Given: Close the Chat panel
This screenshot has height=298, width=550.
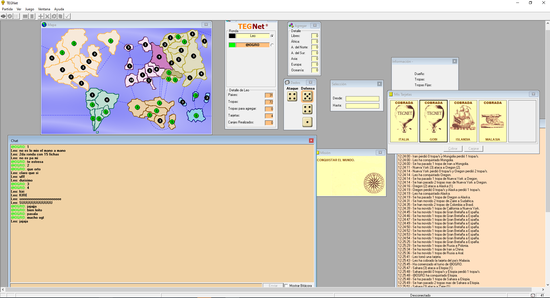Looking at the screenshot, I should pos(311,141).
